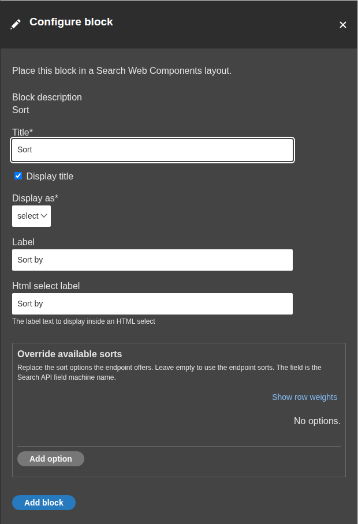358x524 pixels.
Task: Click the Html select label field
Action: tap(152, 304)
